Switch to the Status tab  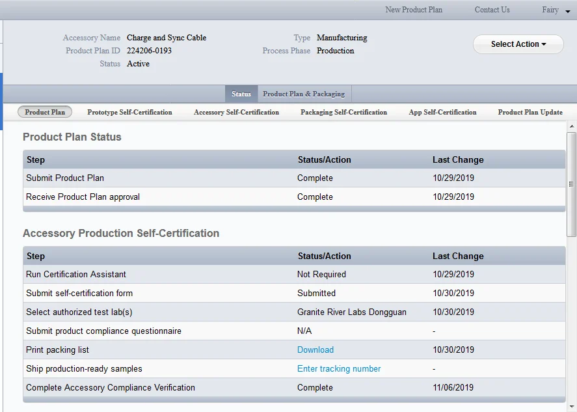point(241,94)
